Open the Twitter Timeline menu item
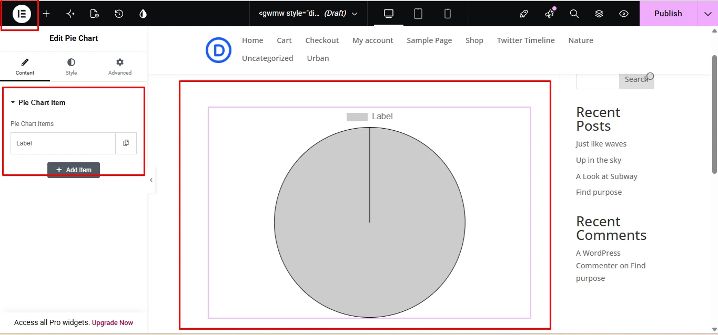The image size is (718, 335). (x=526, y=40)
